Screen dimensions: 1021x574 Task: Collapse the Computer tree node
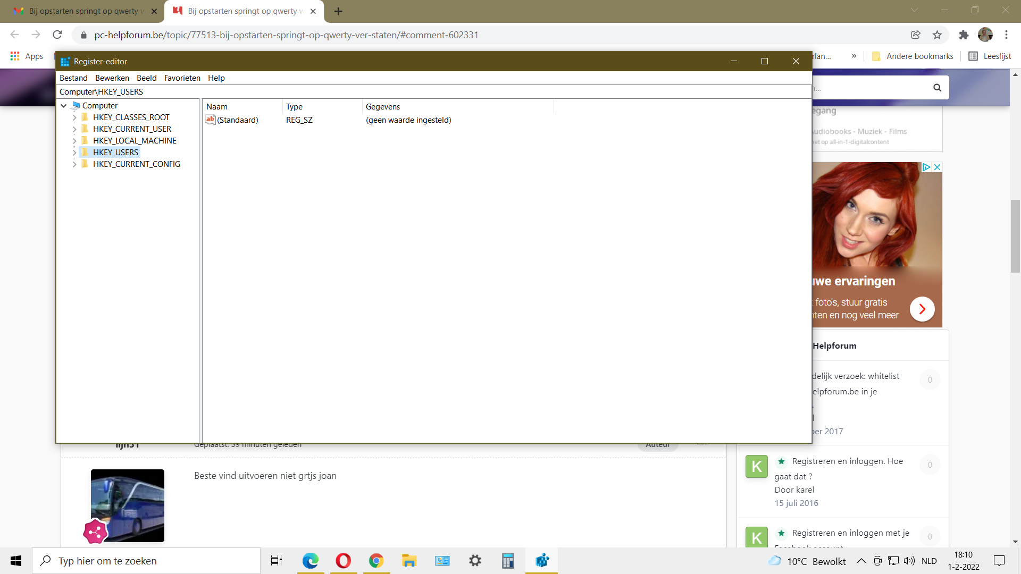click(64, 106)
